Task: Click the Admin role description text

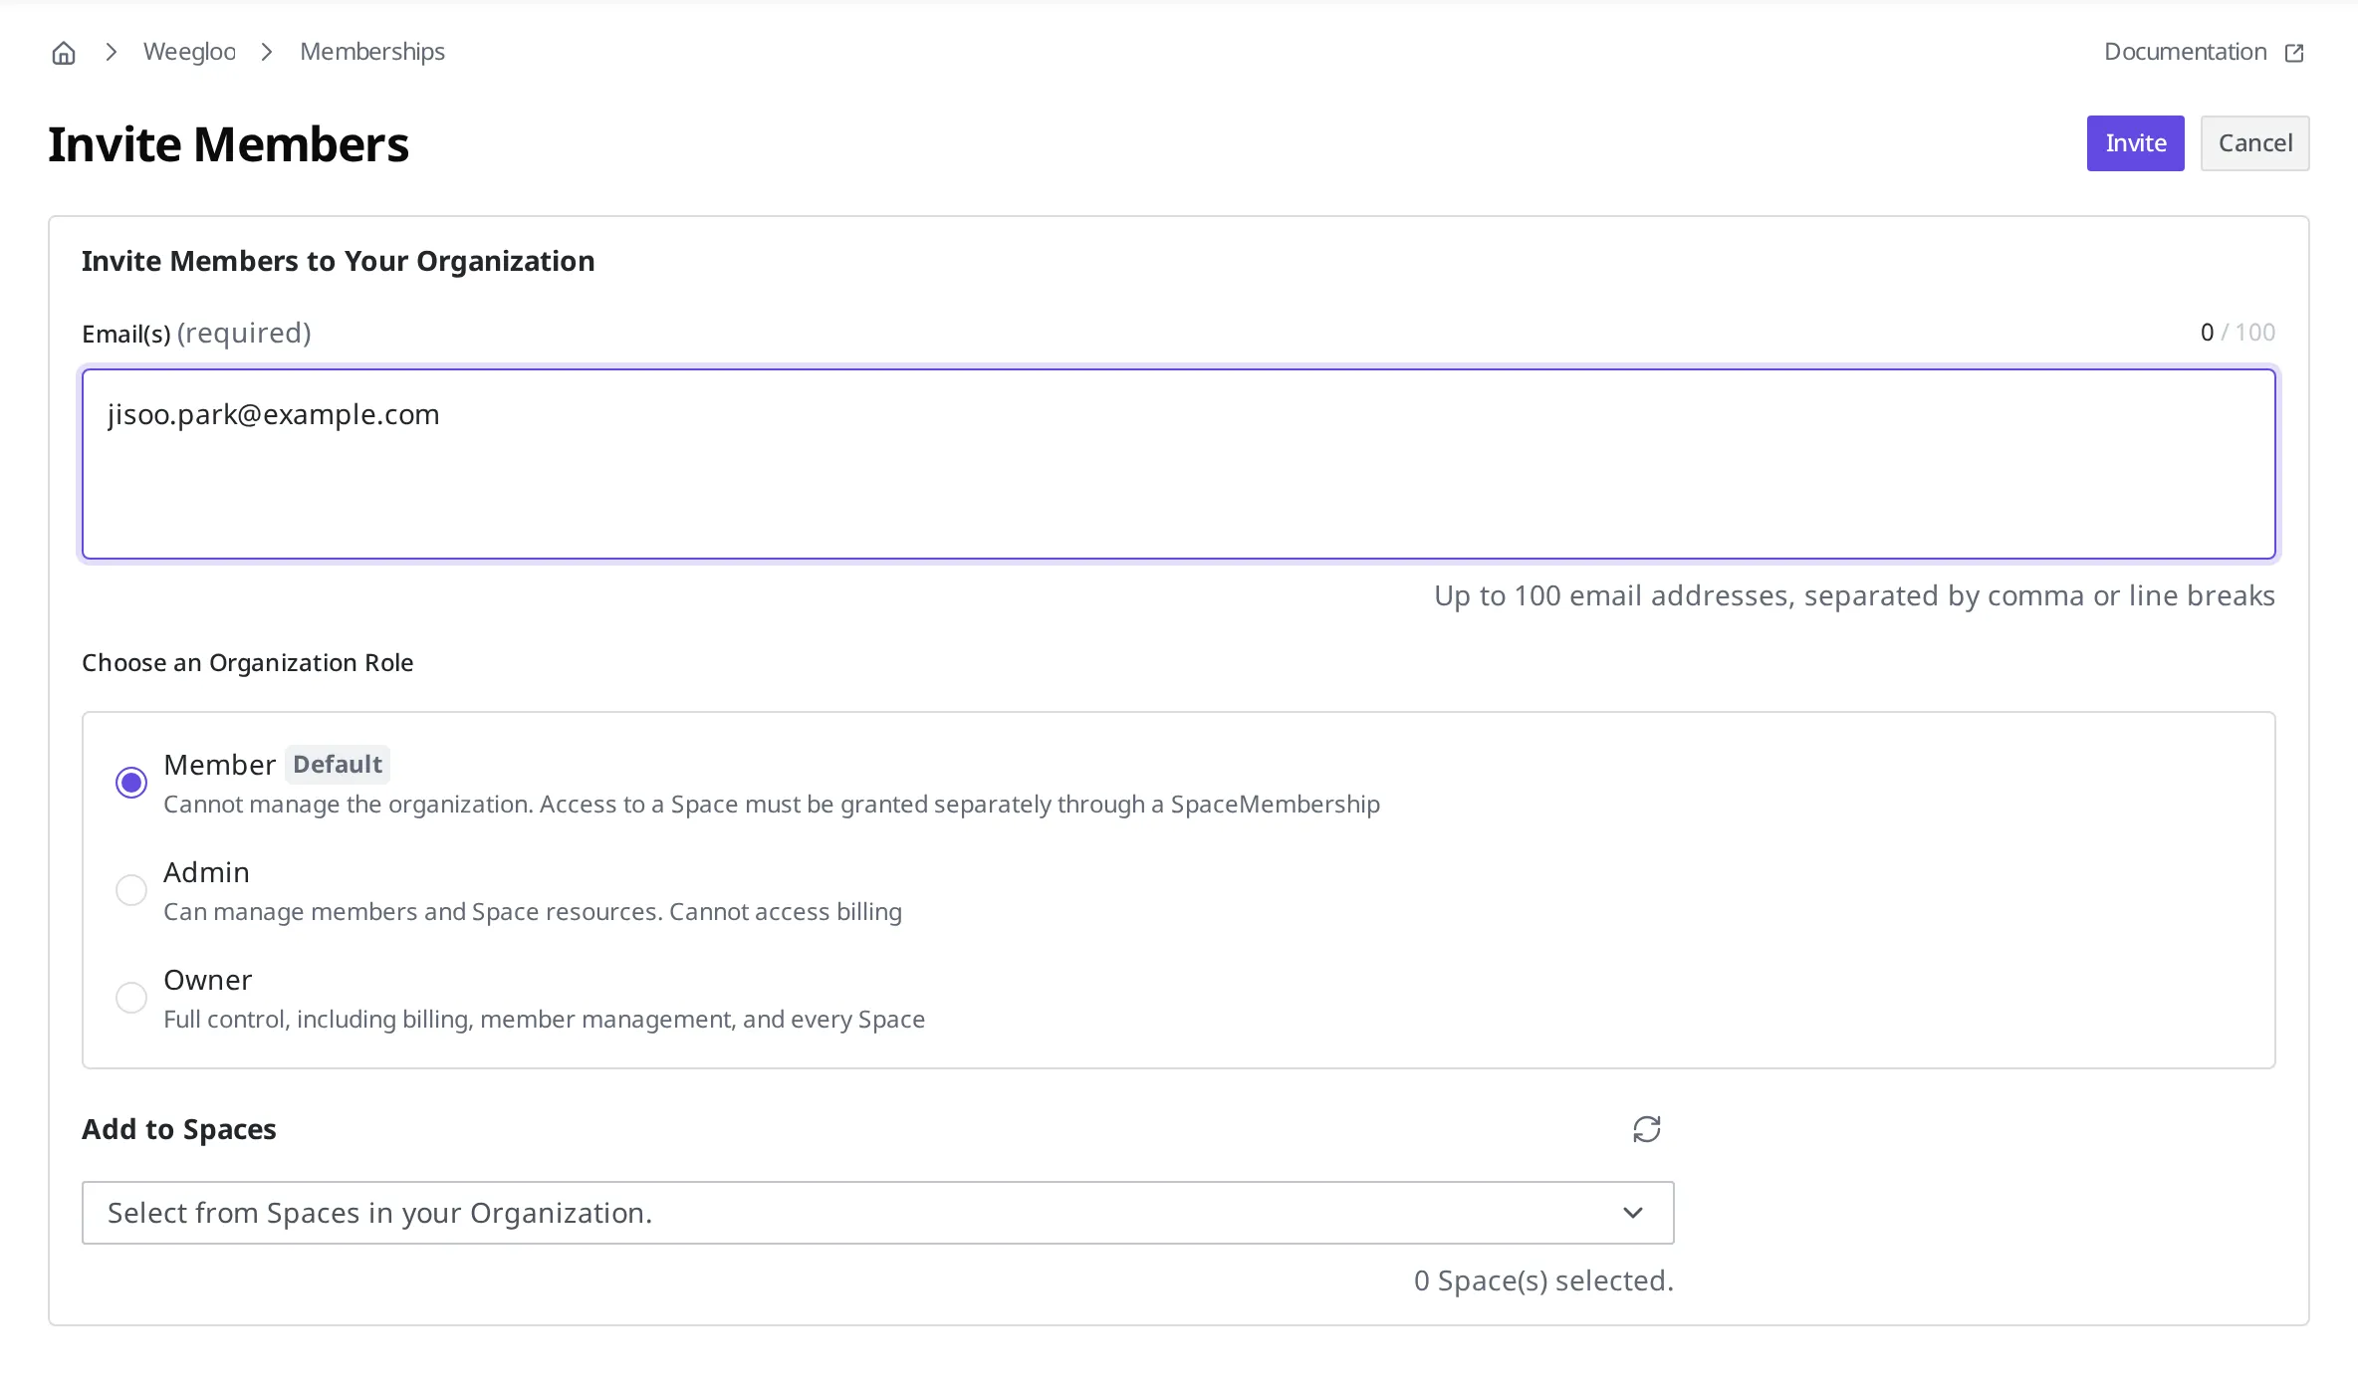Action: coord(533,912)
